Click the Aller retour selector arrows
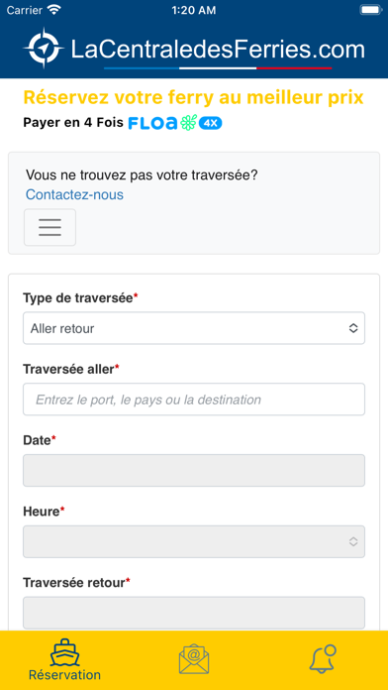The width and height of the screenshot is (388, 690). click(x=353, y=328)
